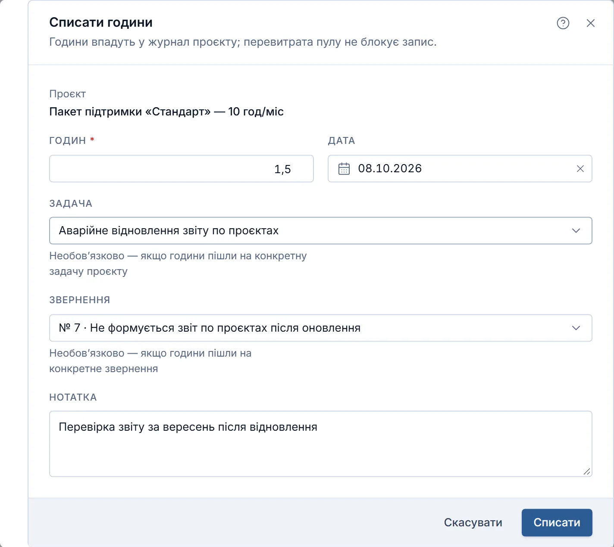Click the date value 08.10.2026
This screenshot has width=614, height=547.
[x=390, y=168]
